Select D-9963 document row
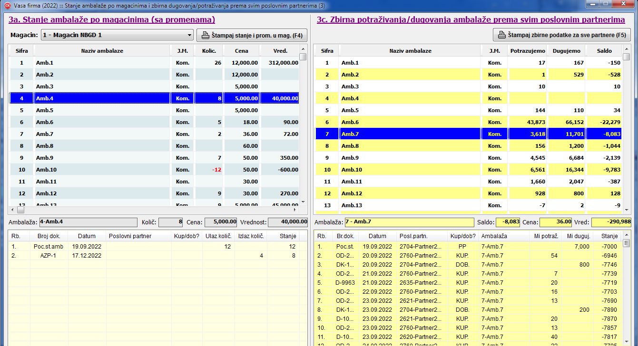Screen dimensions: 638x346 [x=468, y=283]
